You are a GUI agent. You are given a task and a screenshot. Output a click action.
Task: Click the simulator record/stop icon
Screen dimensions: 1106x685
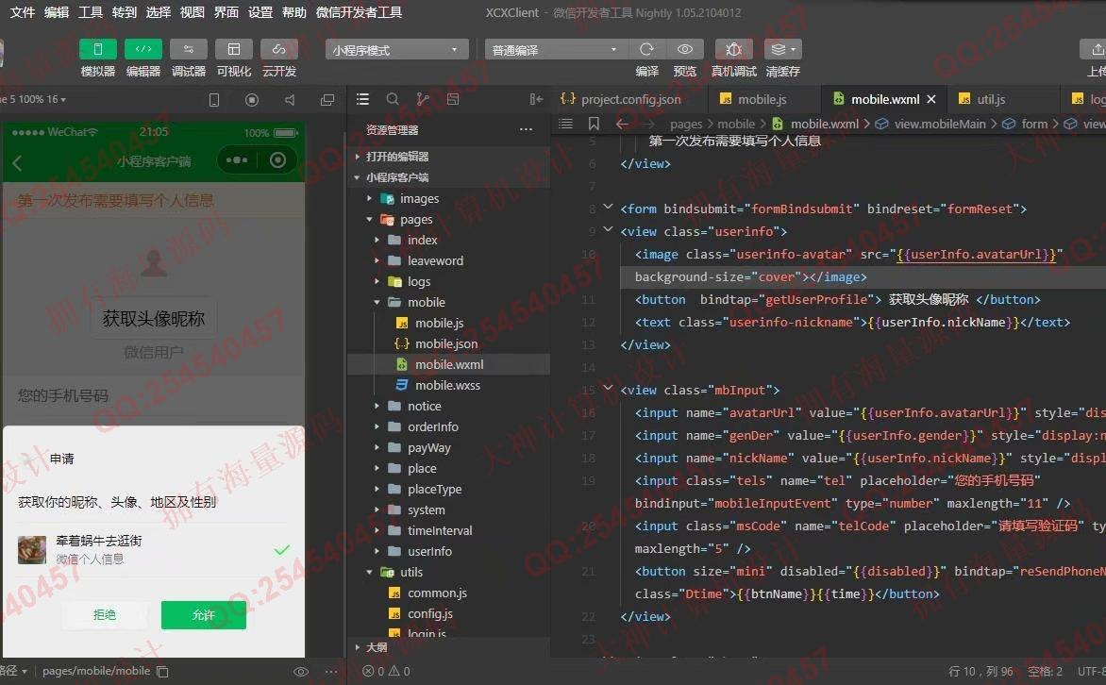coord(251,100)
